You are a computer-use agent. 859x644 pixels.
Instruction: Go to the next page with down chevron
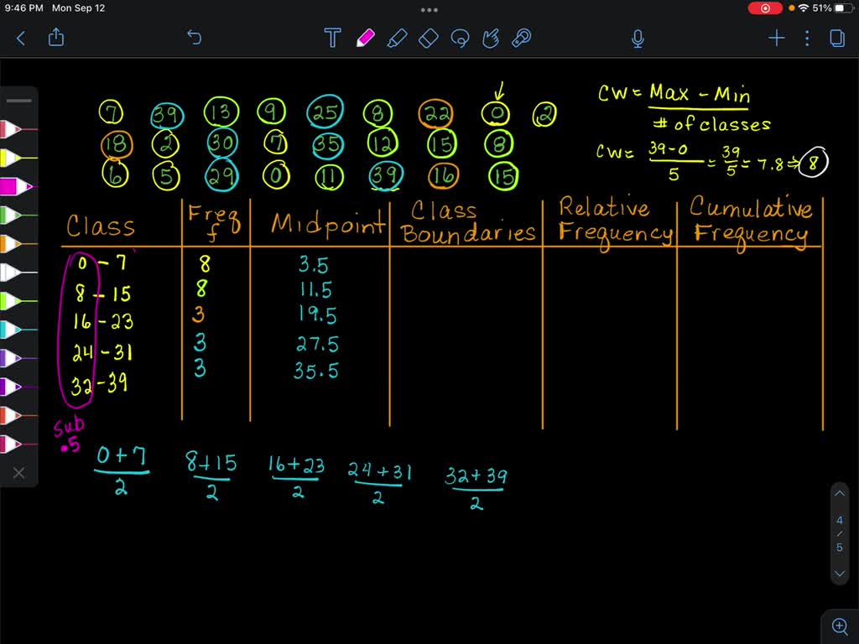click(x=839, y=574)
